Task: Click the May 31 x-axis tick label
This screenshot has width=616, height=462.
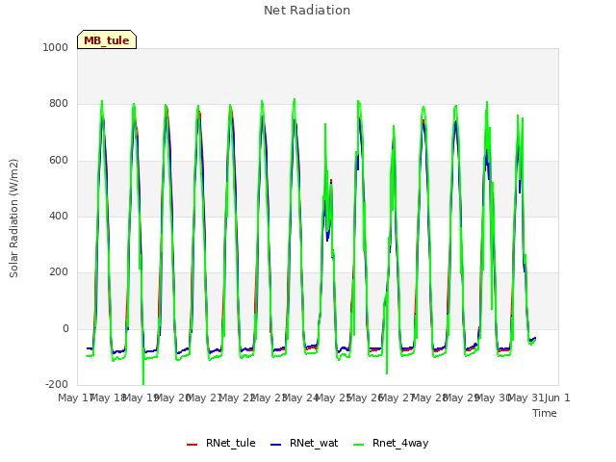Action: coord(526,398)
